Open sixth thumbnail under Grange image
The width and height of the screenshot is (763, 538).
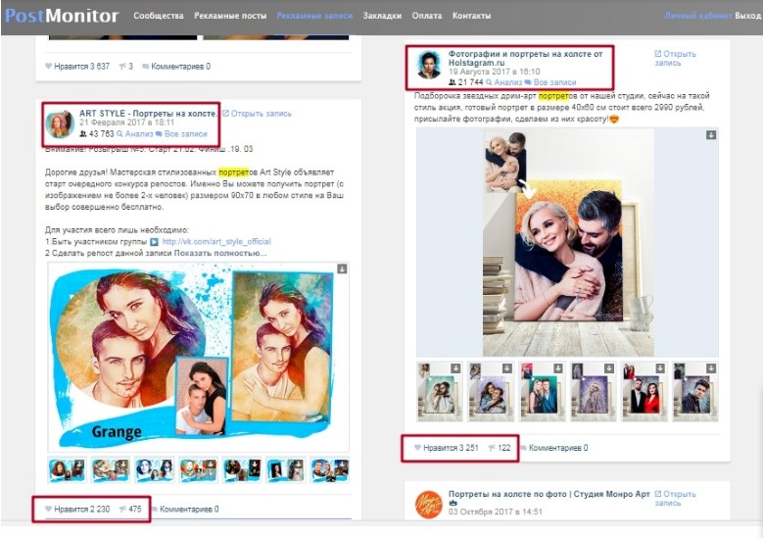coord(286,469)
